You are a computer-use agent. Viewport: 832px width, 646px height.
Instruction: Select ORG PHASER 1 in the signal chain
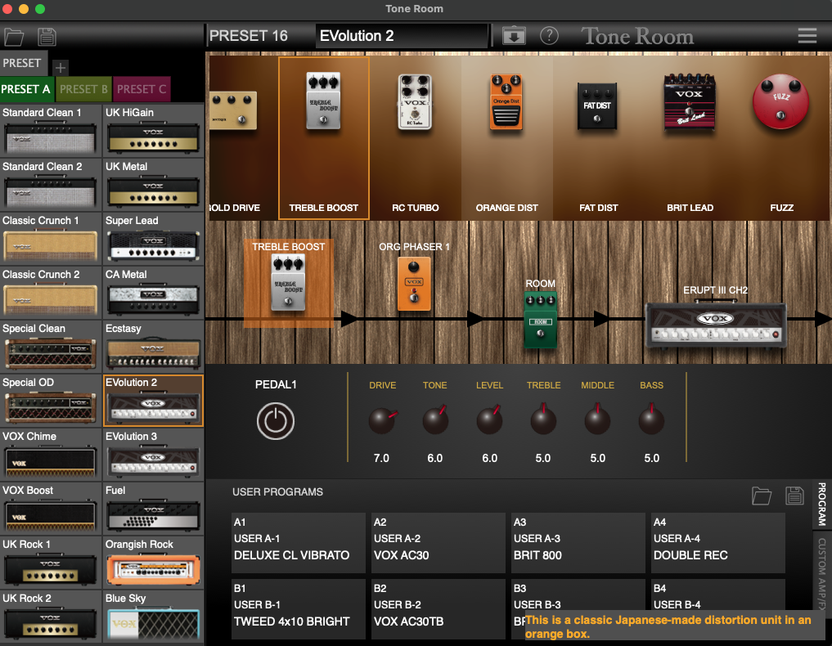414,285
